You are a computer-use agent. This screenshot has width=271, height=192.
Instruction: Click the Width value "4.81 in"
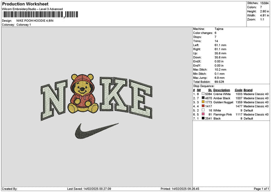tap(264, 15)
